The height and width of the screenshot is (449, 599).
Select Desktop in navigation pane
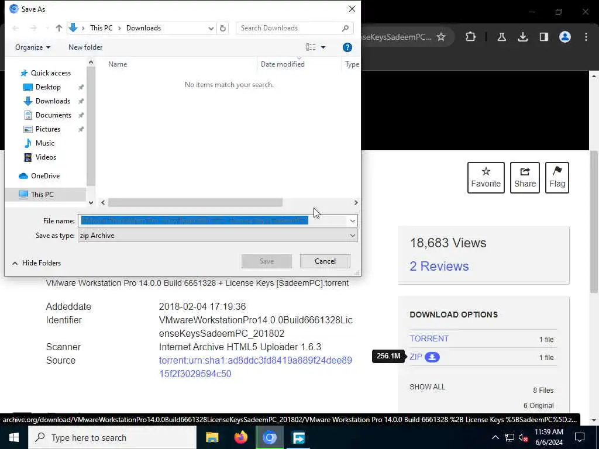(x=48, y=87)
